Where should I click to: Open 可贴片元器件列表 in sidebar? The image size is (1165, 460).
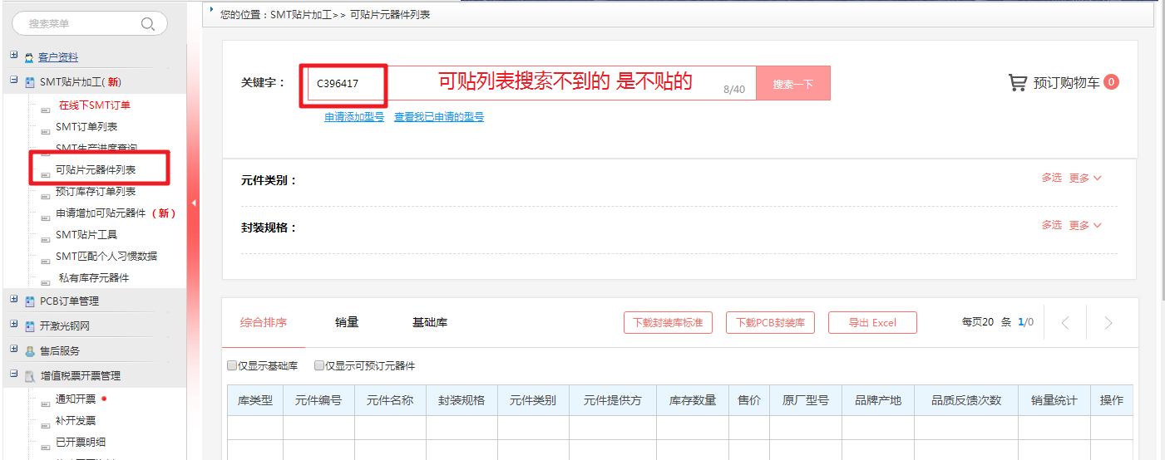pos(95,169)
